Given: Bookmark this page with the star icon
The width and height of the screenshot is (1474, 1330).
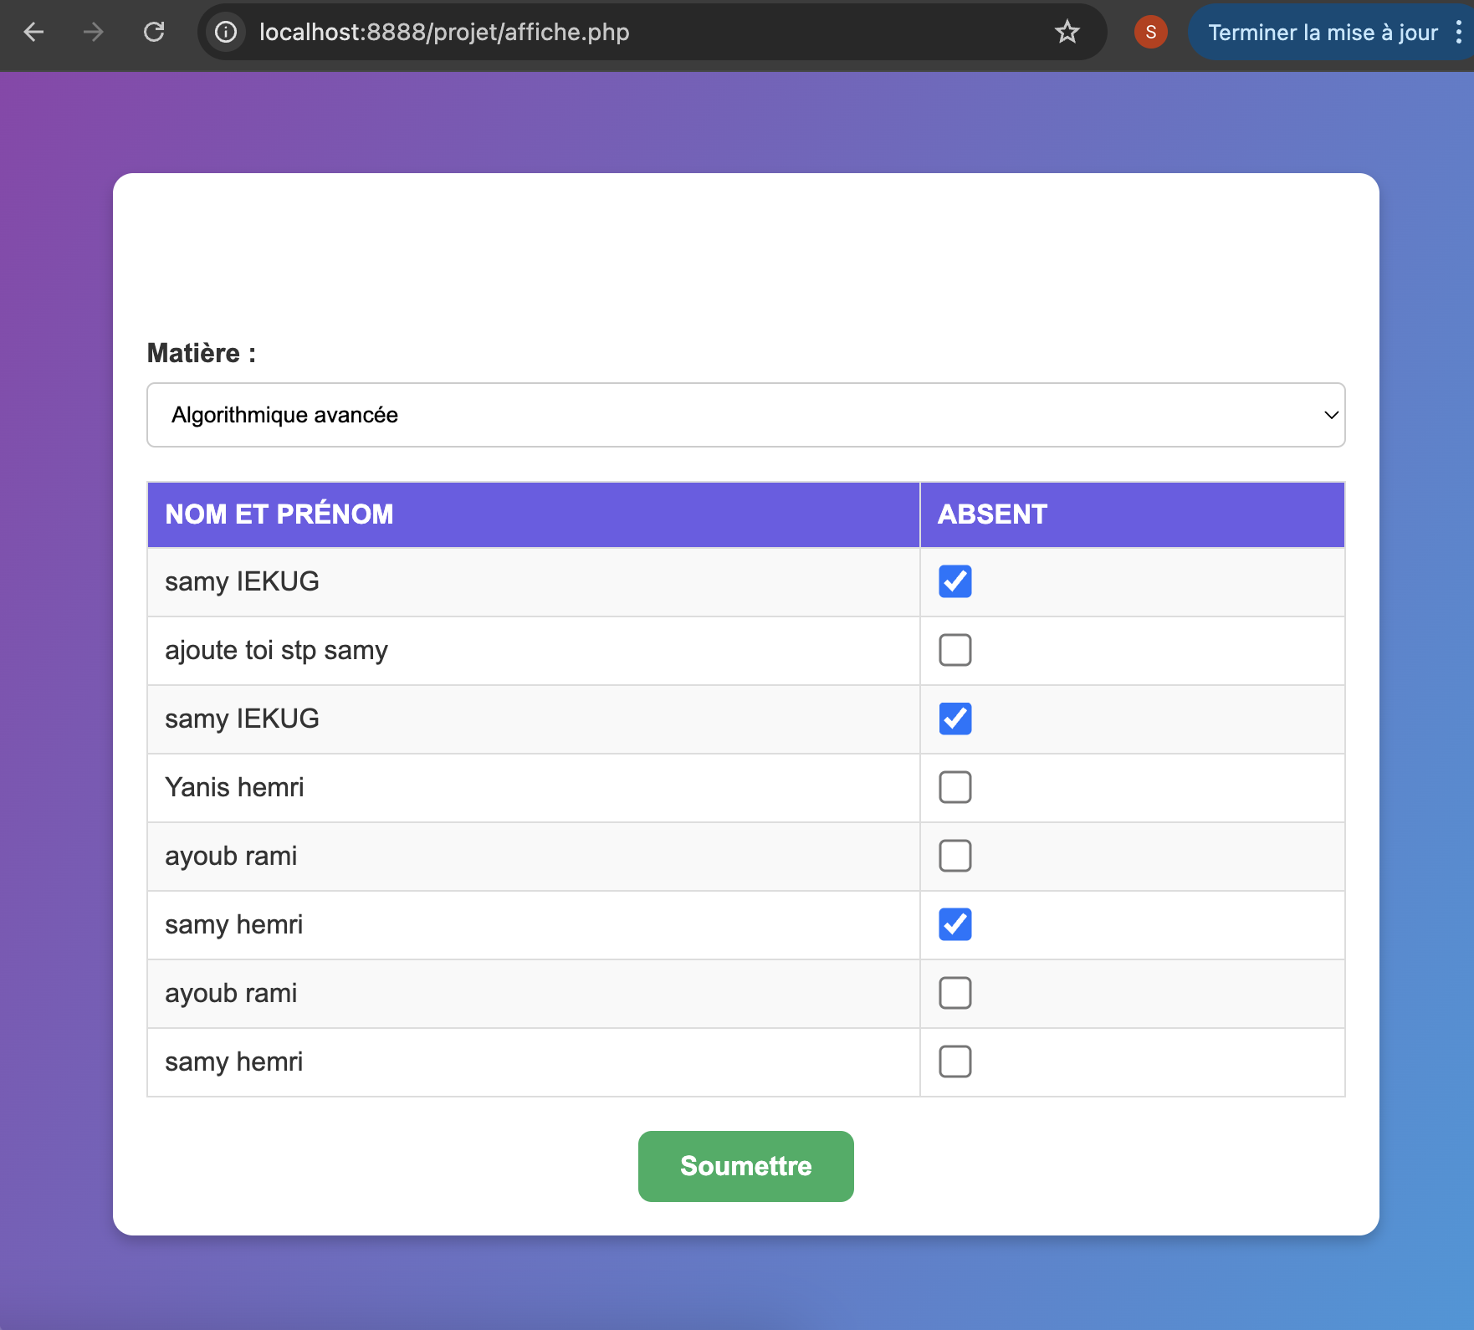Looking at the screenshot, I should (1067, 32).
